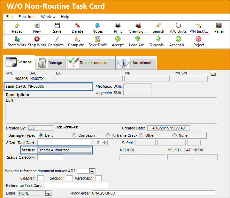Click the MDDR input field

205,157
